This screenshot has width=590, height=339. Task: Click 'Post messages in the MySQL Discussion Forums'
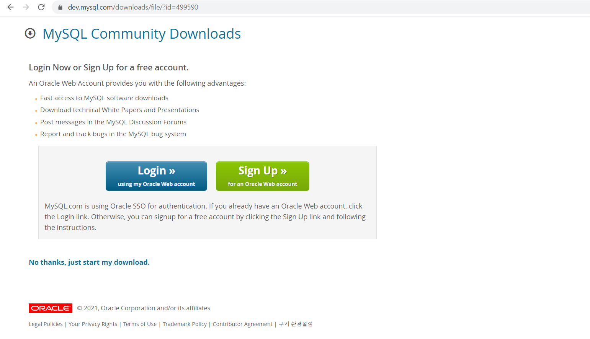pyautogui.click(x=113, y=122)
